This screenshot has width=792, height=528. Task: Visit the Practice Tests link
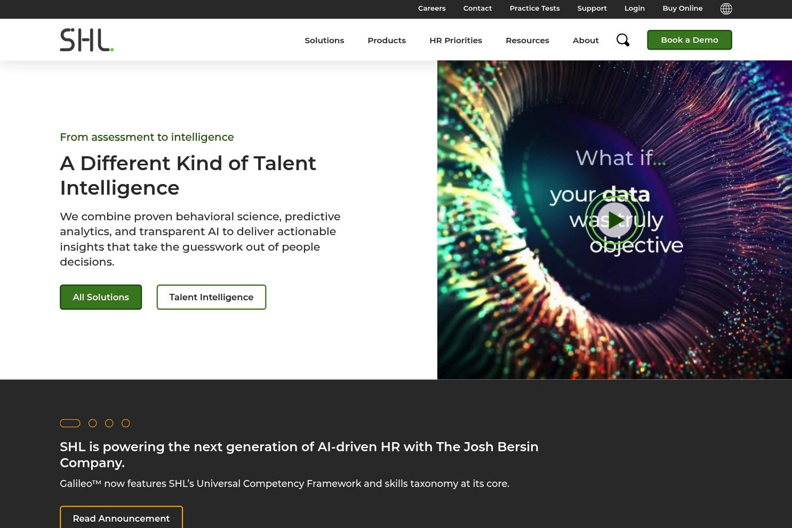pyautogui.click(x=534, y=9)
